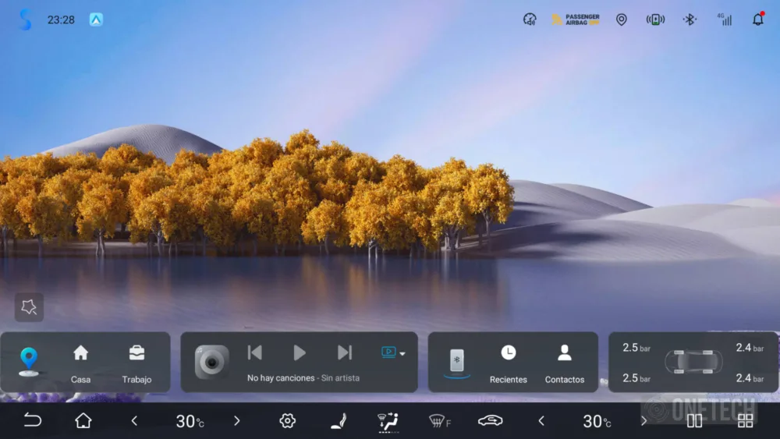Open Contactos in the phone widget

[565, 363]
